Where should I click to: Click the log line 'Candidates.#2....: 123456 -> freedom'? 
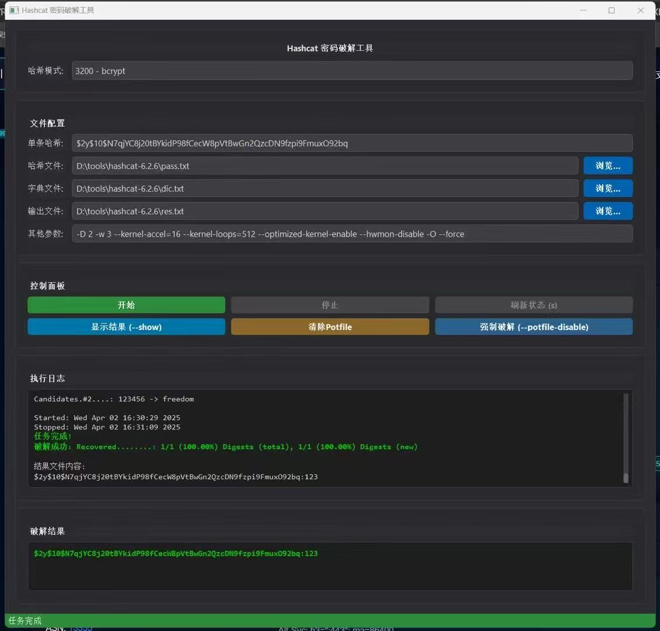coord(113,399)
